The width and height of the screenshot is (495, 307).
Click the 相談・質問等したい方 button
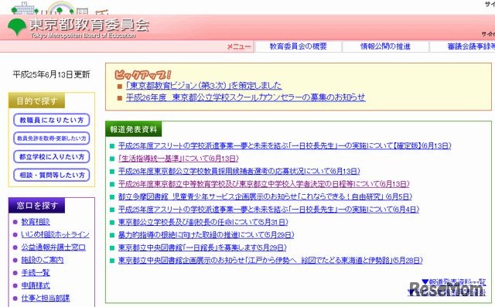[52, 175]
